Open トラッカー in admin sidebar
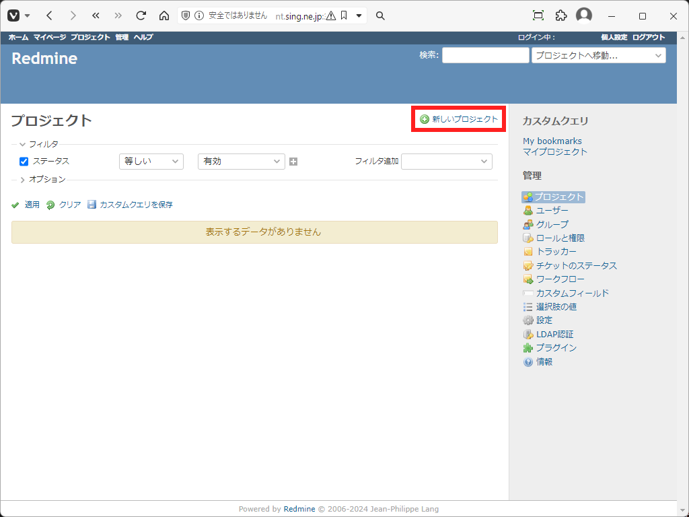 (x=550, y=252)
